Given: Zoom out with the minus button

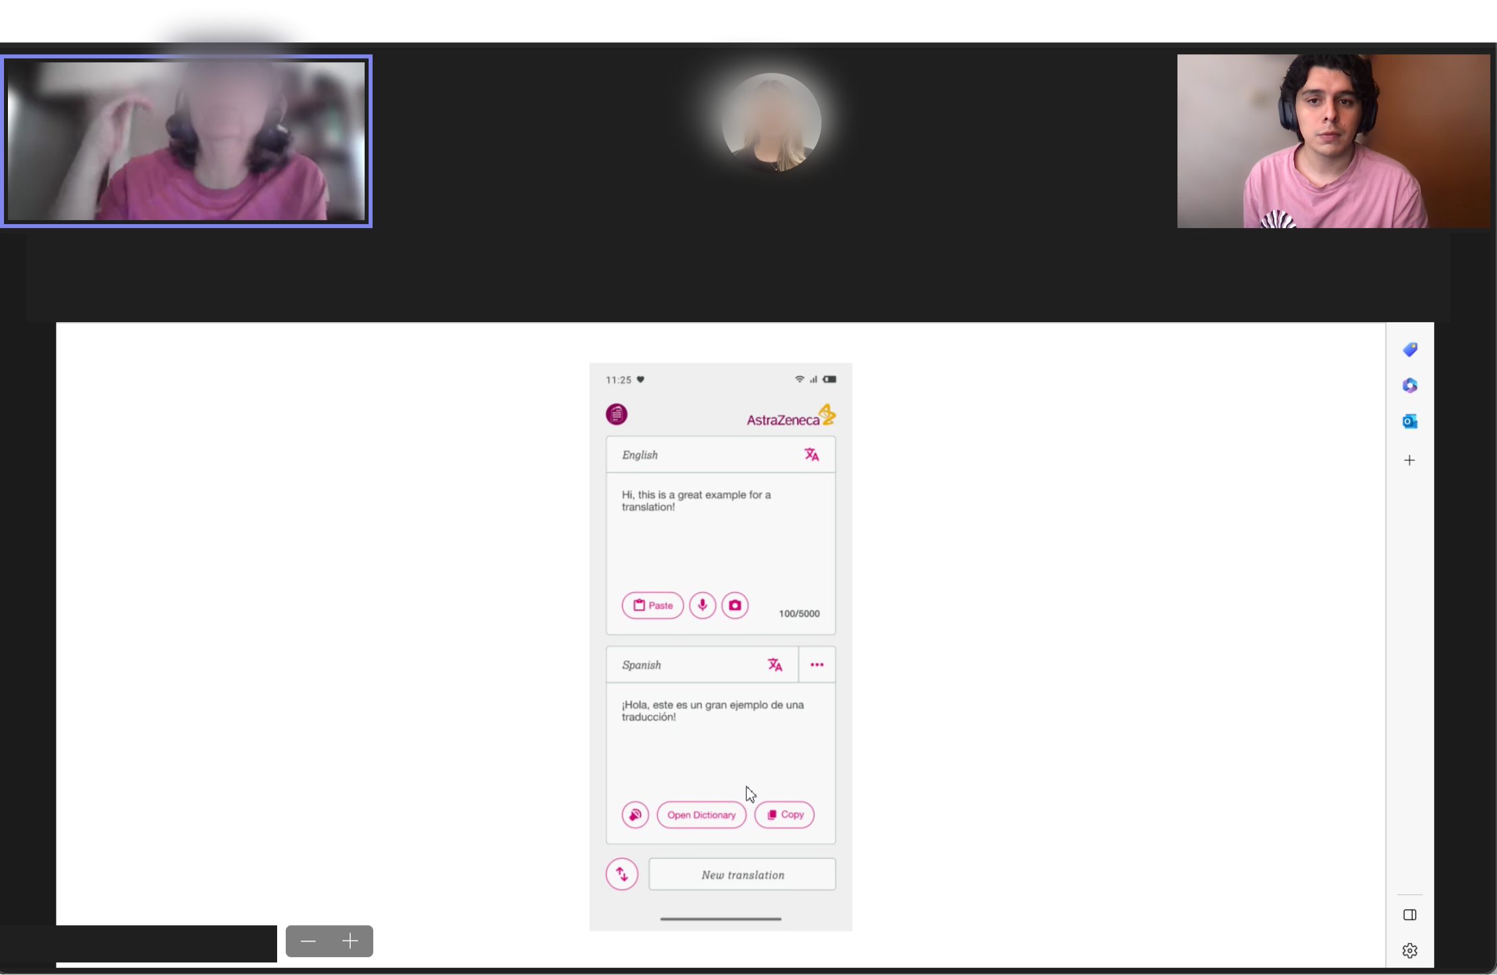Looking at the screenshot, I should point(308,941).
